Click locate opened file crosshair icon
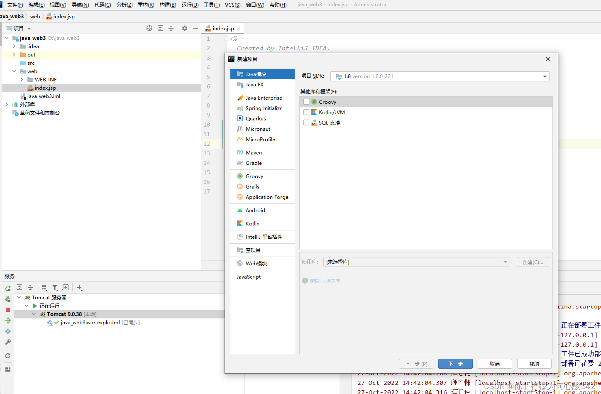 [x=149, y=28]
